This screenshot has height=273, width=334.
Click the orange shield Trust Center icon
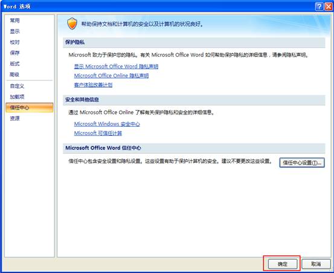click(72, 24)
